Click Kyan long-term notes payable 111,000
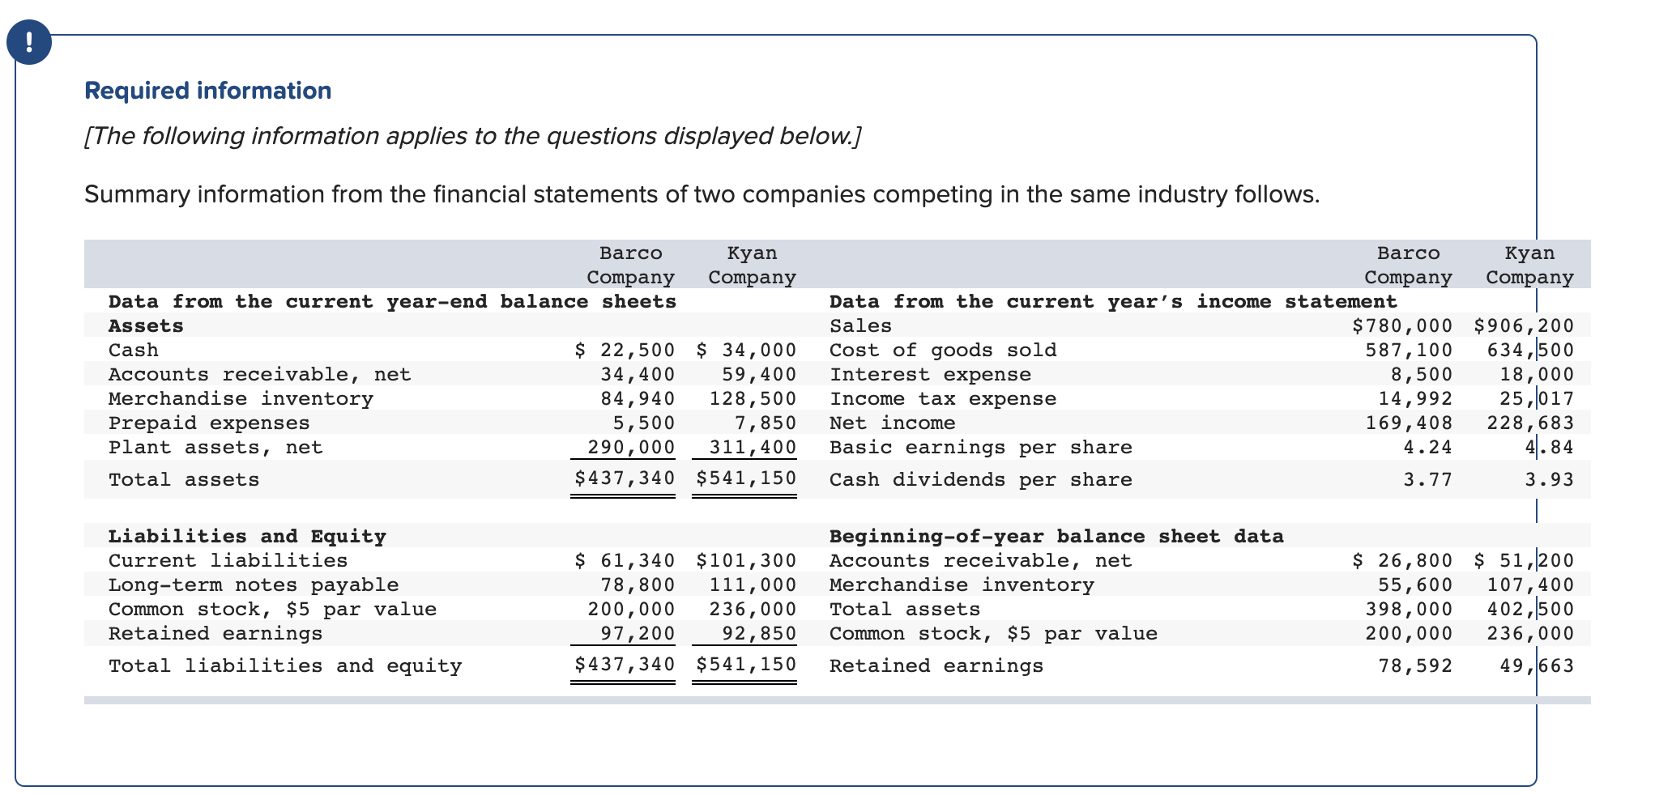The height and width of the screenshot is (795, 1672). 753,585
